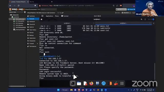Click the terminal vertical scrollbar

(155, 71)
